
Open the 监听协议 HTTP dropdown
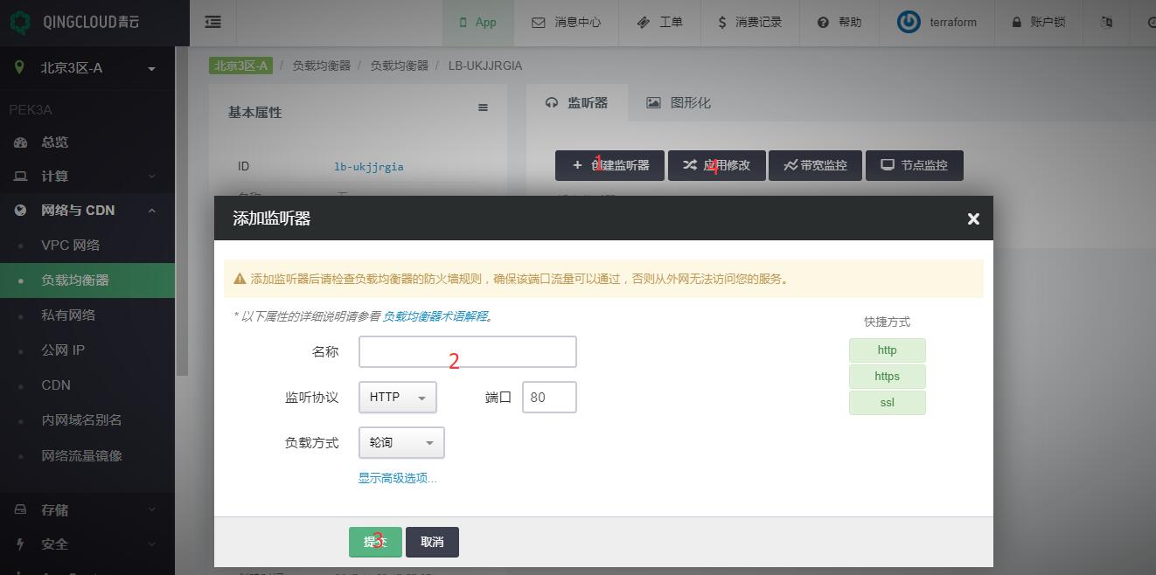(x=397, y=398)
